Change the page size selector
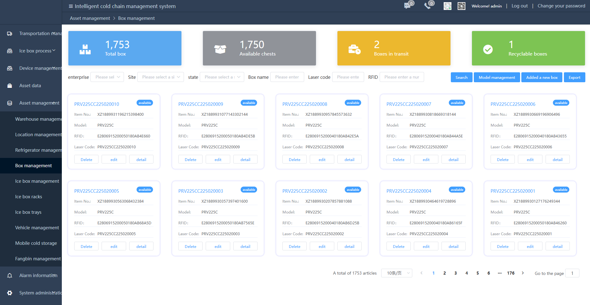The height and width of the screenshot is (305, 590). [x=396, y=273]
